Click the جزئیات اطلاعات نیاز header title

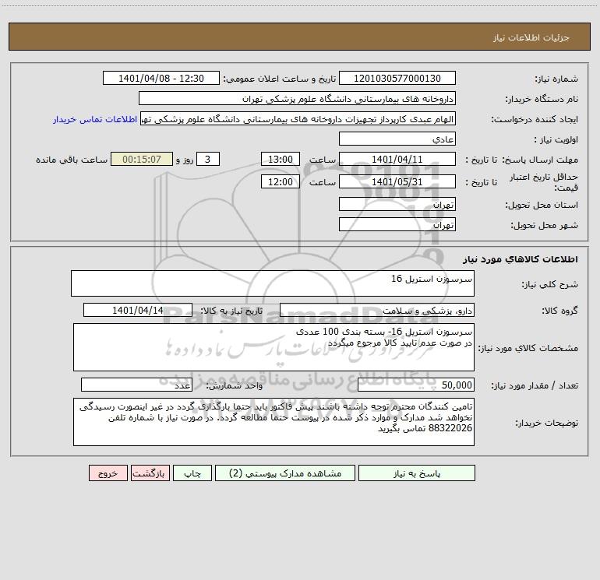pos(531,37)
